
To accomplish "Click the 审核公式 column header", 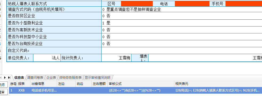I will pos(141,84).
